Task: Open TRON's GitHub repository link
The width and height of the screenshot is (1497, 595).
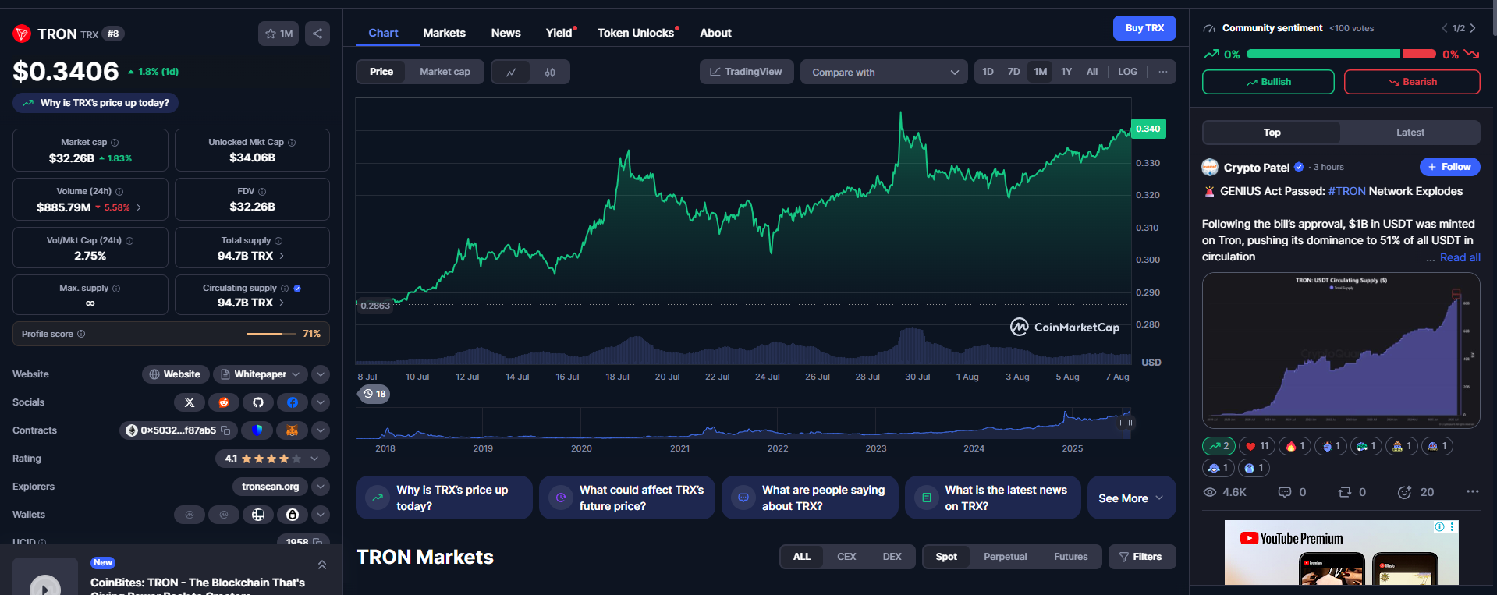Action: [x=258, y=402]
